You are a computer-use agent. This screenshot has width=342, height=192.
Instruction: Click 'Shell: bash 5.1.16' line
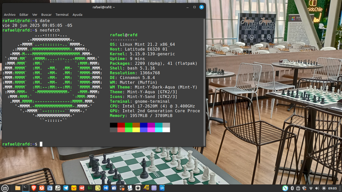pyautogui.click(x=132, y=68)
